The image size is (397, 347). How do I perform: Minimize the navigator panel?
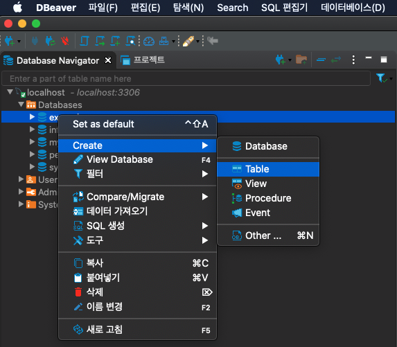[369, 58]
